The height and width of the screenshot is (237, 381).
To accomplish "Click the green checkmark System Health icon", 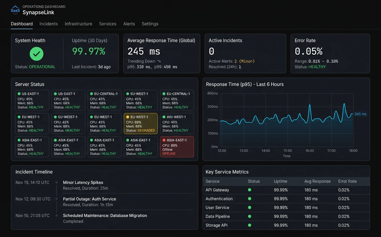I will coord(37,54).
